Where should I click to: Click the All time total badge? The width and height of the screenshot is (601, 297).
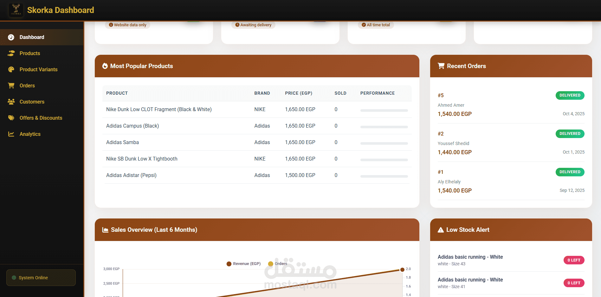point(376,25)
